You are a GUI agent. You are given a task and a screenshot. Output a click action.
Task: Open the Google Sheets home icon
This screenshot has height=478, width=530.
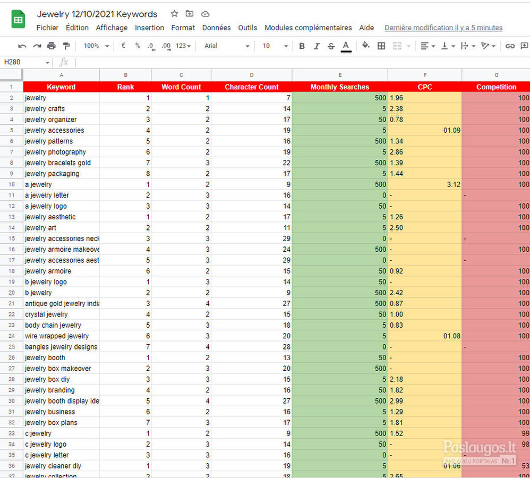tap(18, 19)
